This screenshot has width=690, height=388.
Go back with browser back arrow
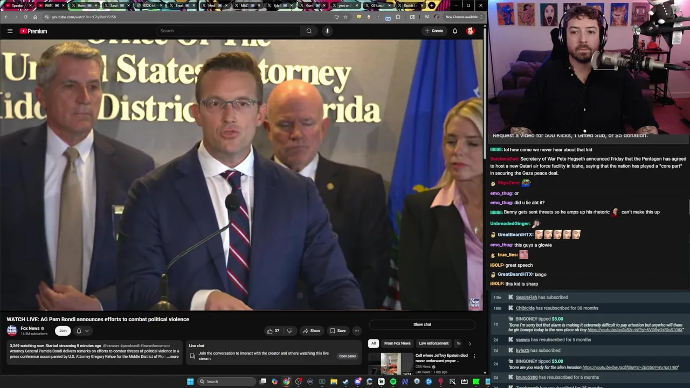(x=6, y=17)
